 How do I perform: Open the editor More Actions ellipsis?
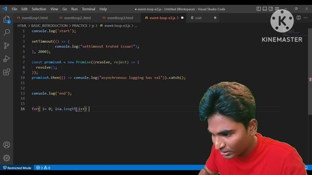tap(306, 17)
